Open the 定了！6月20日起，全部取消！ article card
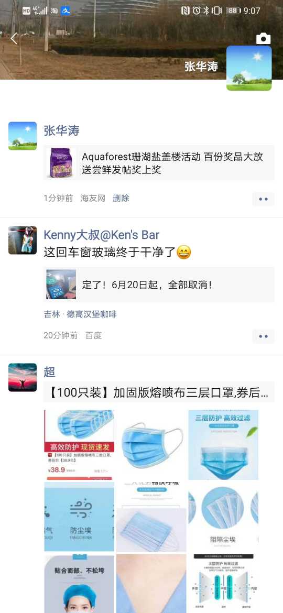The height and width of the screenshot is (613, 283). point(159,284)
